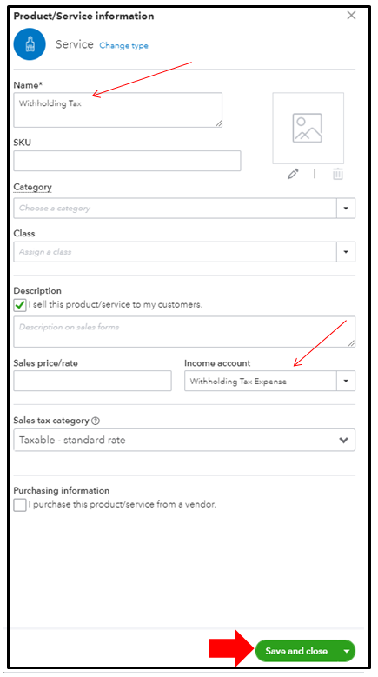Open the Sales tax category dropdown
378x677 pixels.
pyautogui.click(x=184, y=440)
